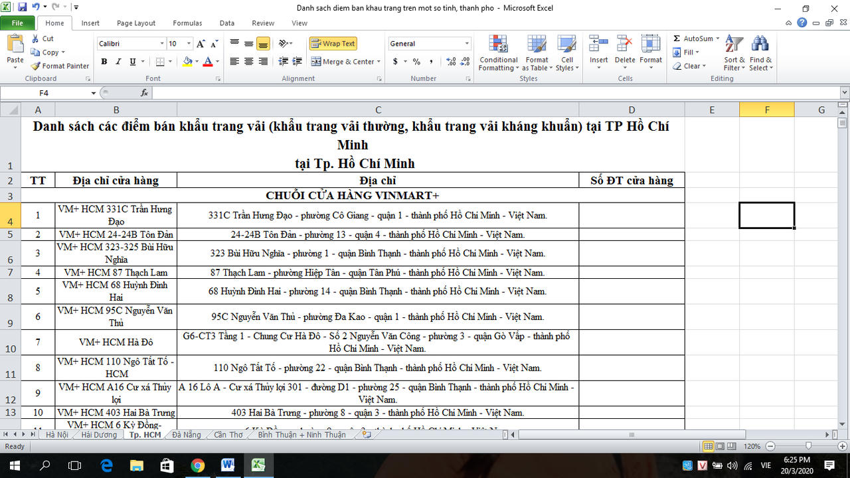
Task: Set top vertical alignment
Action: coord(234,44)
